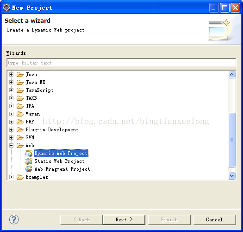Click the Dynamic Web Project wizard icon
243x232 pixels.
(x=29, y=154)
